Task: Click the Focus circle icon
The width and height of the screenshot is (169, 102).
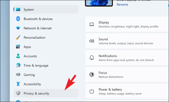Action: 92,74
